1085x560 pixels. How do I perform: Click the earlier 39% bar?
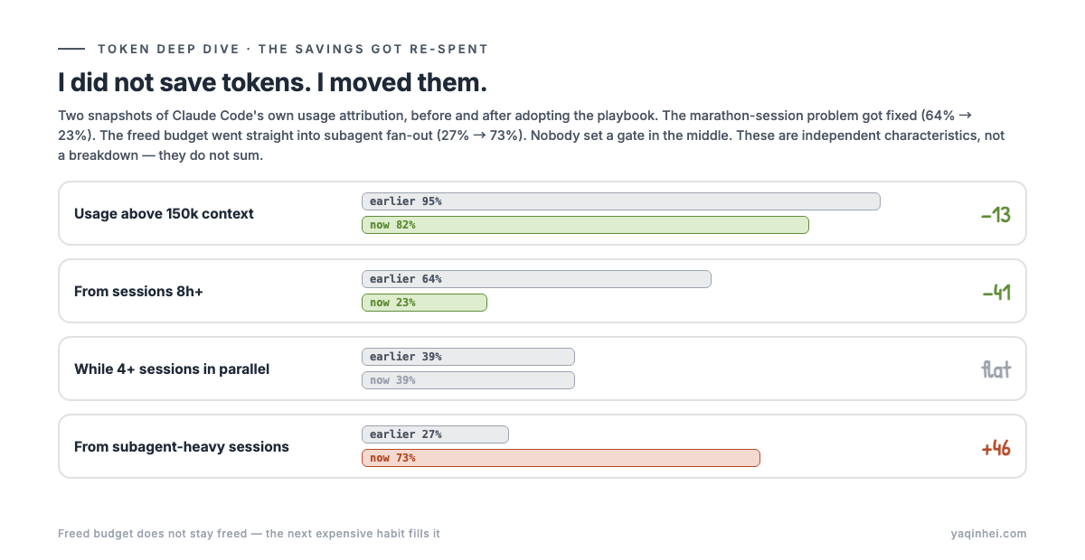point(468,357)
